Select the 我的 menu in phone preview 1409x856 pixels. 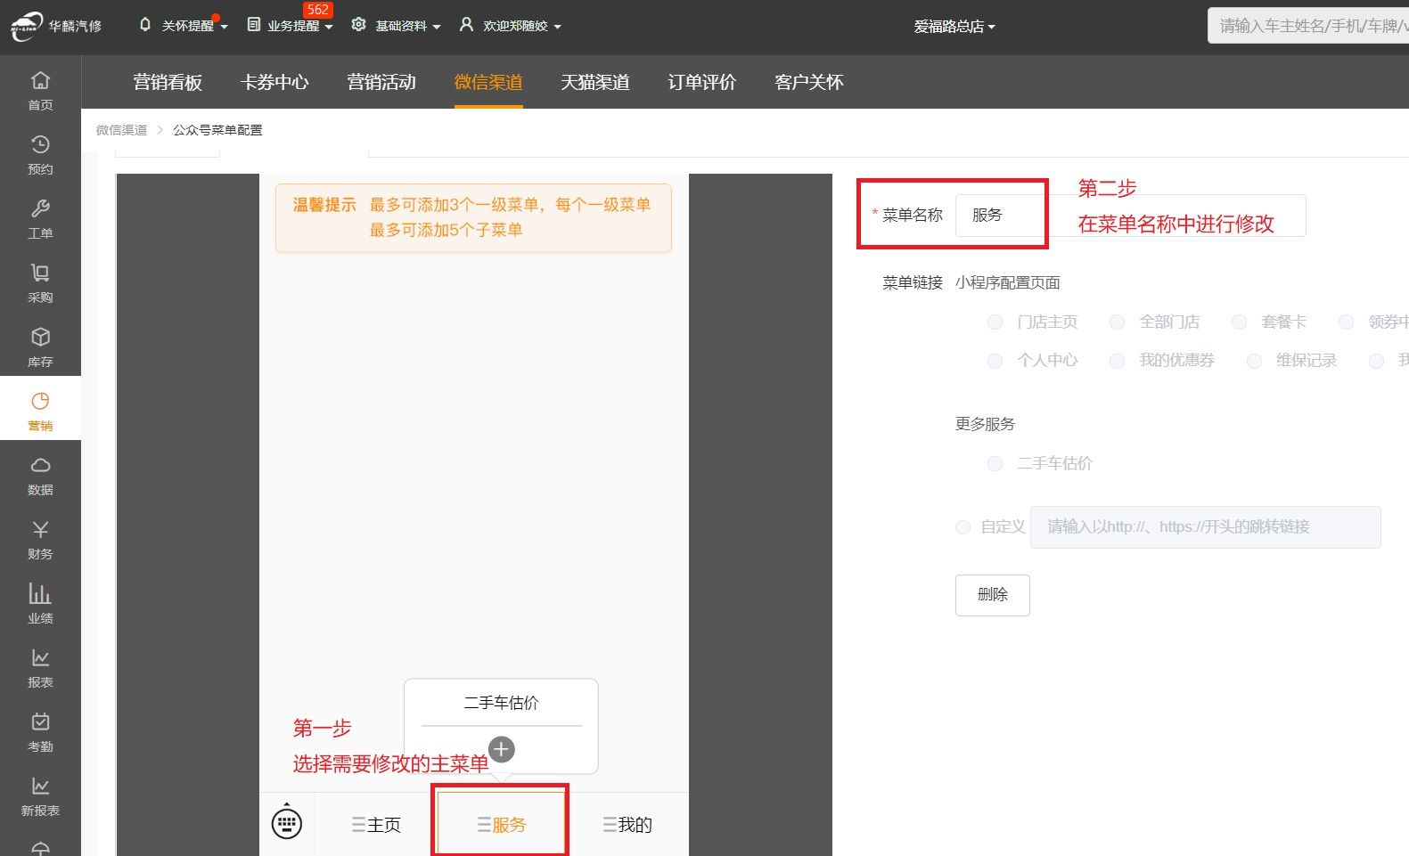tap(627, 825)
